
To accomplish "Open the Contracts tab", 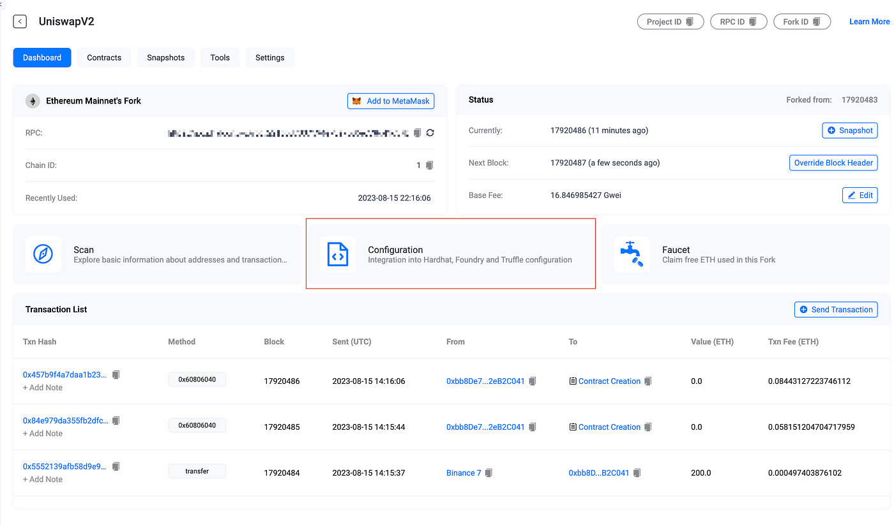I will [x=104, y=57].
